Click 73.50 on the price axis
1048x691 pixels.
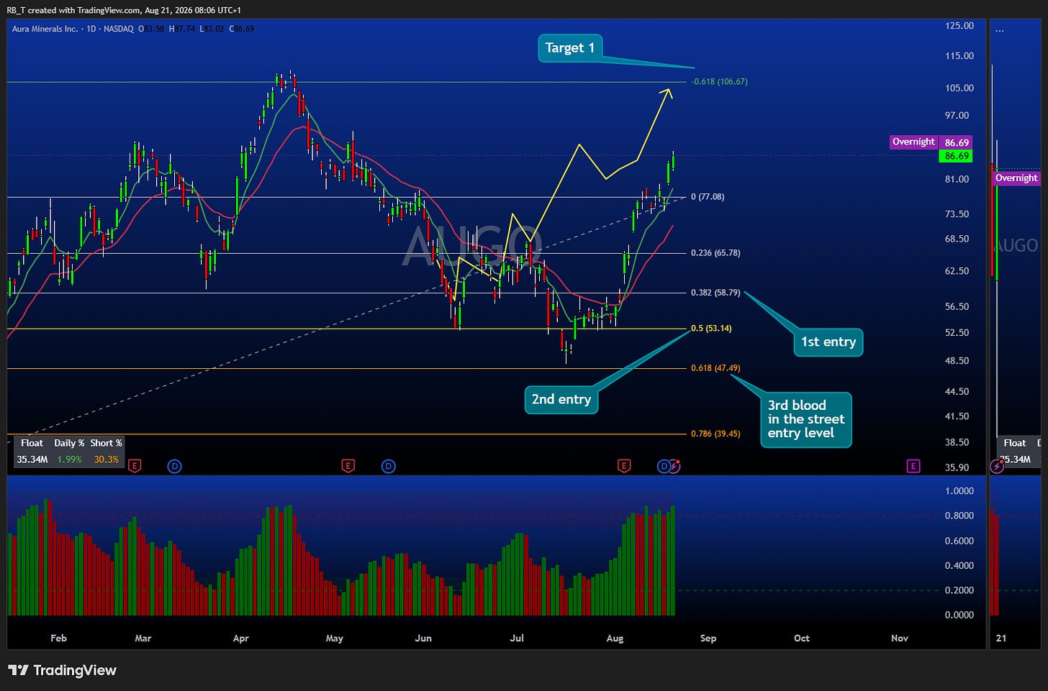(x=957, y=214)
